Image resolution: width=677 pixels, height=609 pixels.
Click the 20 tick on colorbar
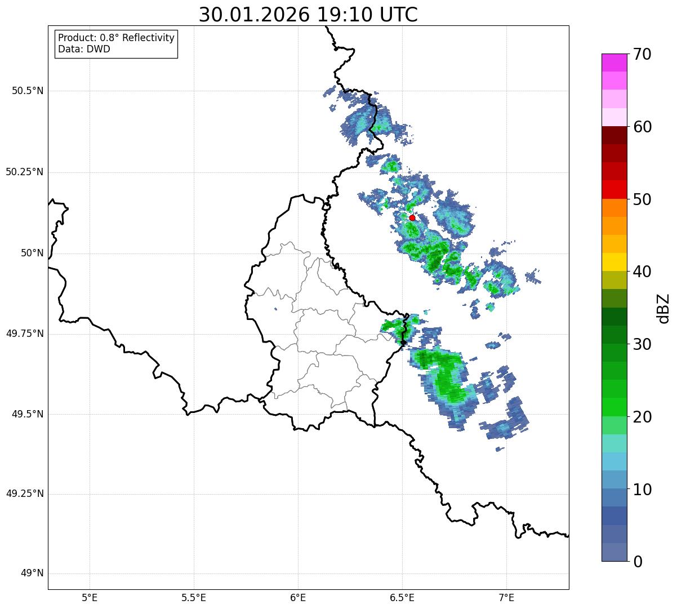click(x=643, y=417)
